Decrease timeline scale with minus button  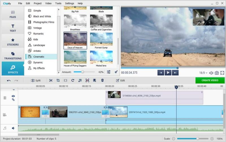click(x=173, y=139)
